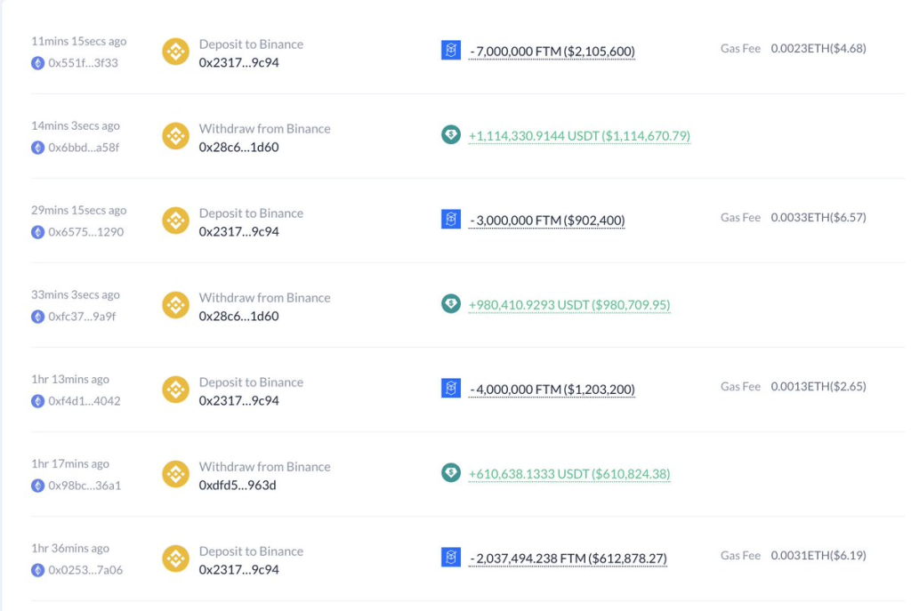
Task: Click the +980,410.9293 USDT amount
Action: [569, 305]
